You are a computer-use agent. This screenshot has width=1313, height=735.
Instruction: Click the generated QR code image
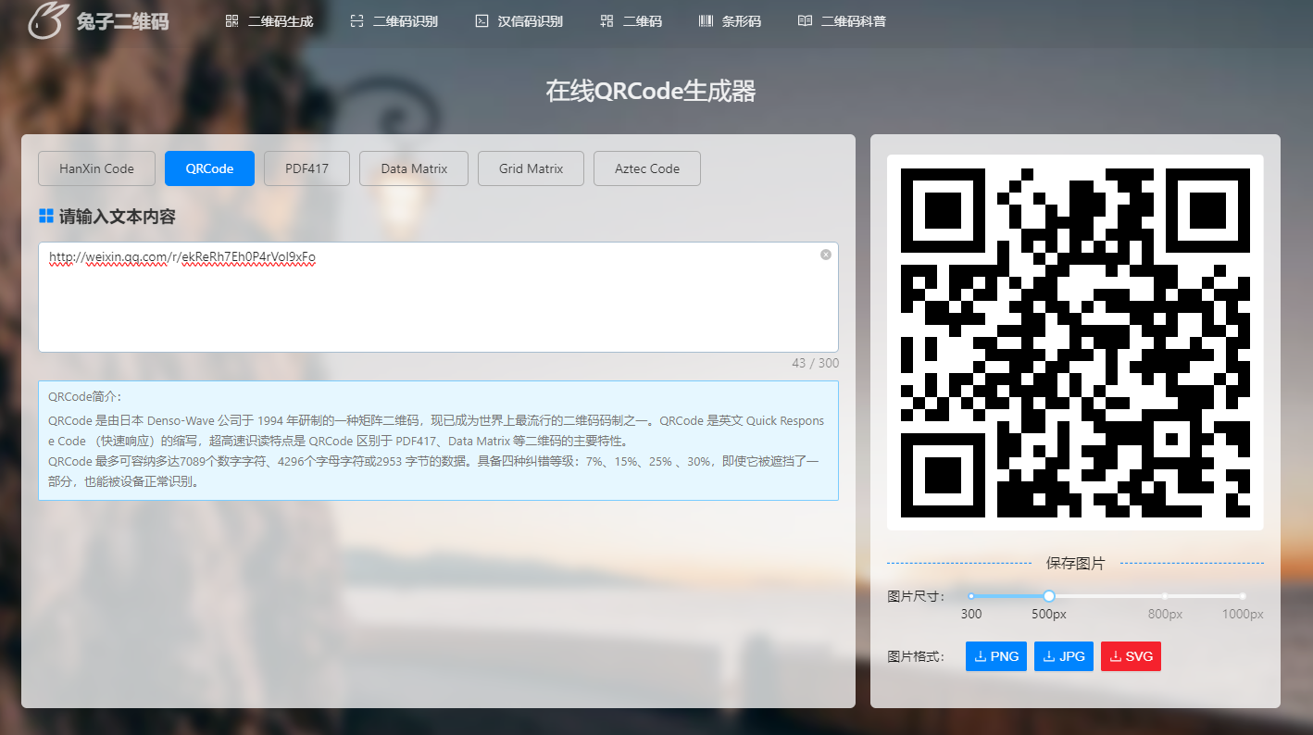pos(1075,343)
